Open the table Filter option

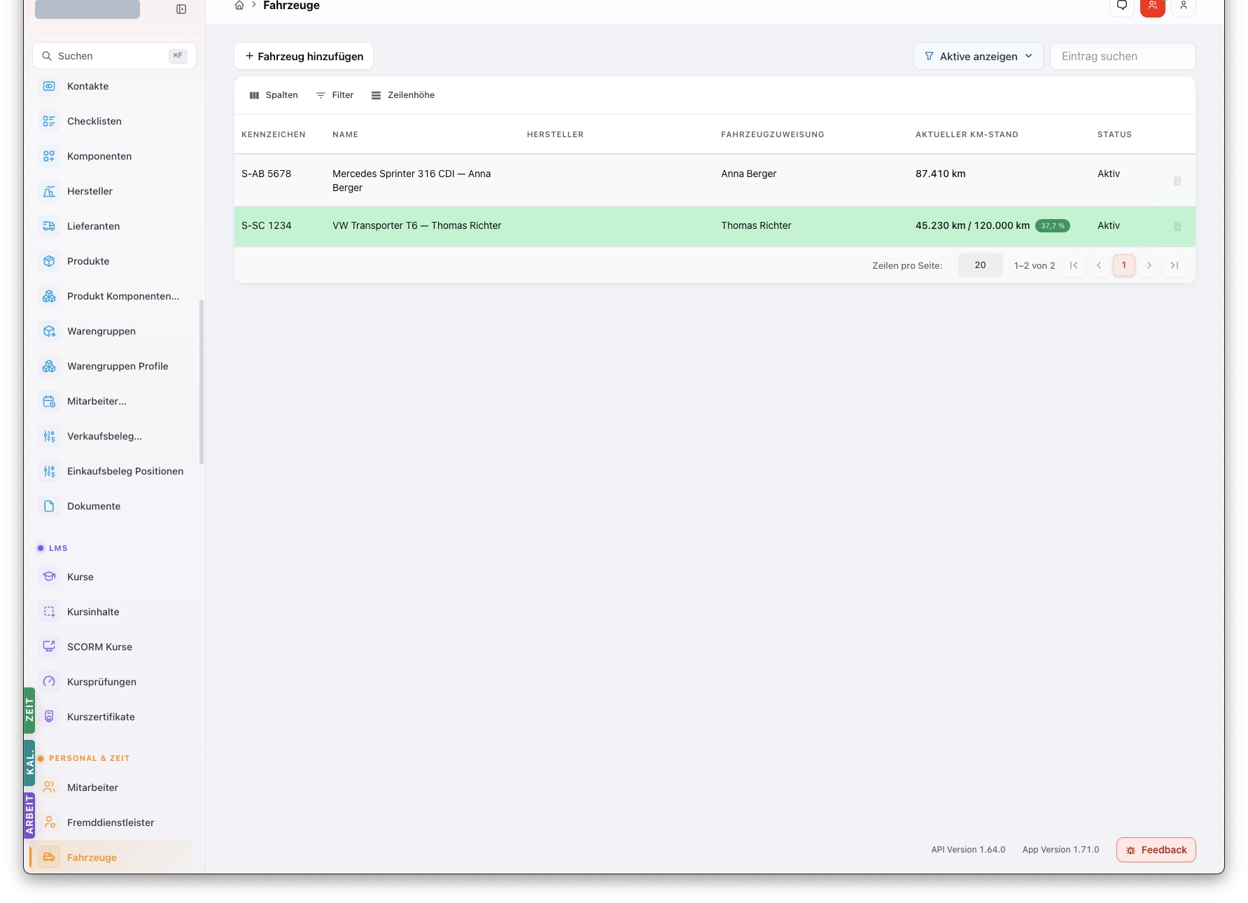coord(335,95)
